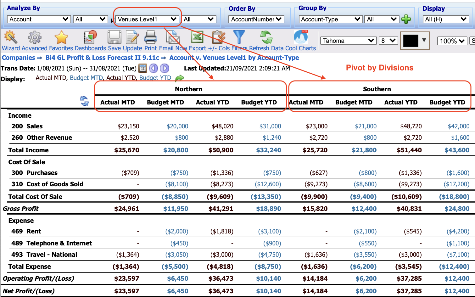Go to previous date period arrow
475x297 pixels.
point(153,68)
